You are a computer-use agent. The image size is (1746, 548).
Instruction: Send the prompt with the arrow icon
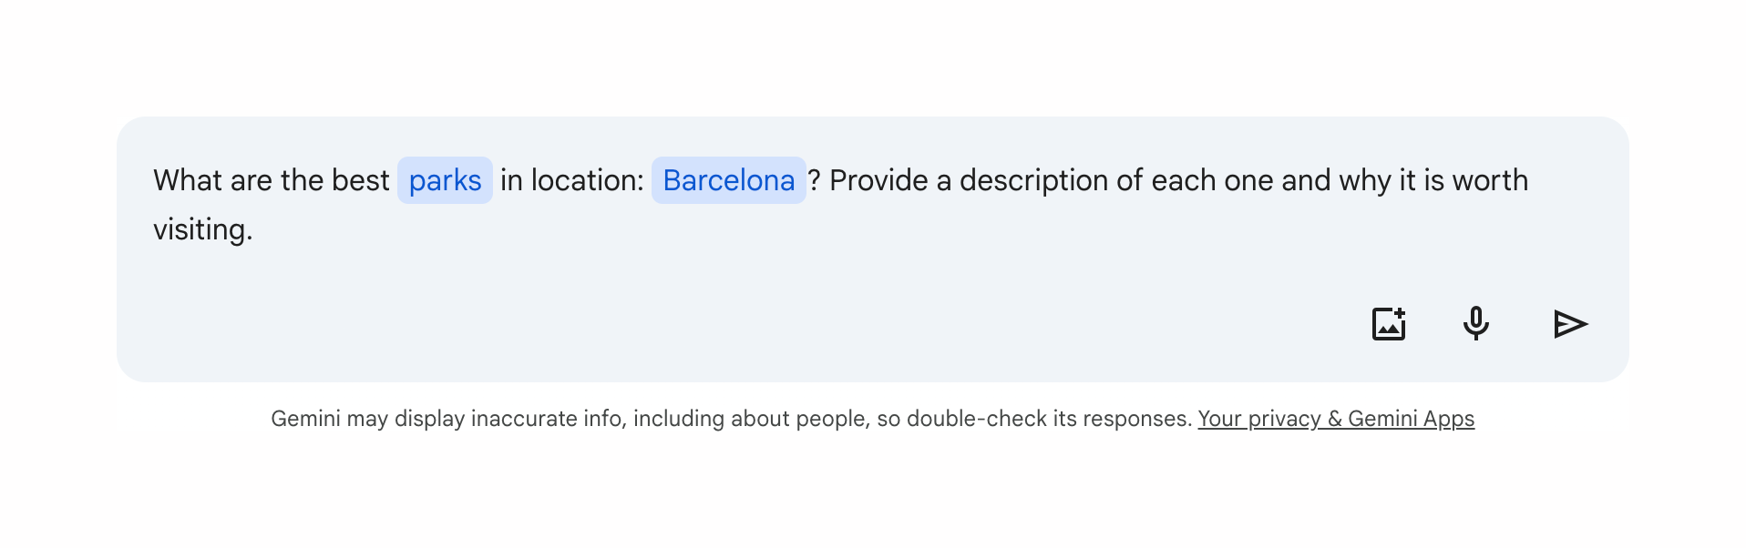1570,324
